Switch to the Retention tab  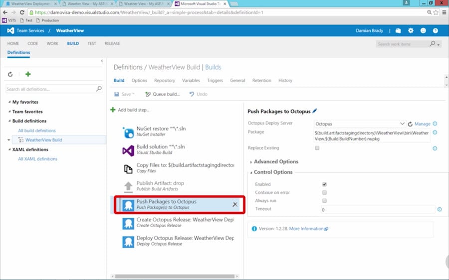pos(262,80)
